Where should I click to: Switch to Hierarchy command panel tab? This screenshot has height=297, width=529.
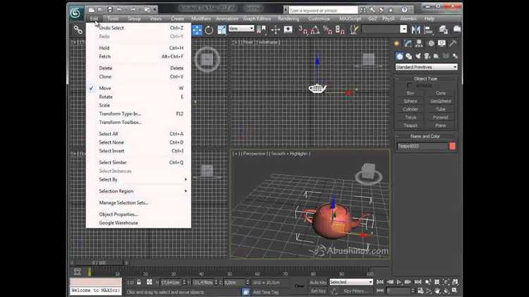click(x=419, y=44)
